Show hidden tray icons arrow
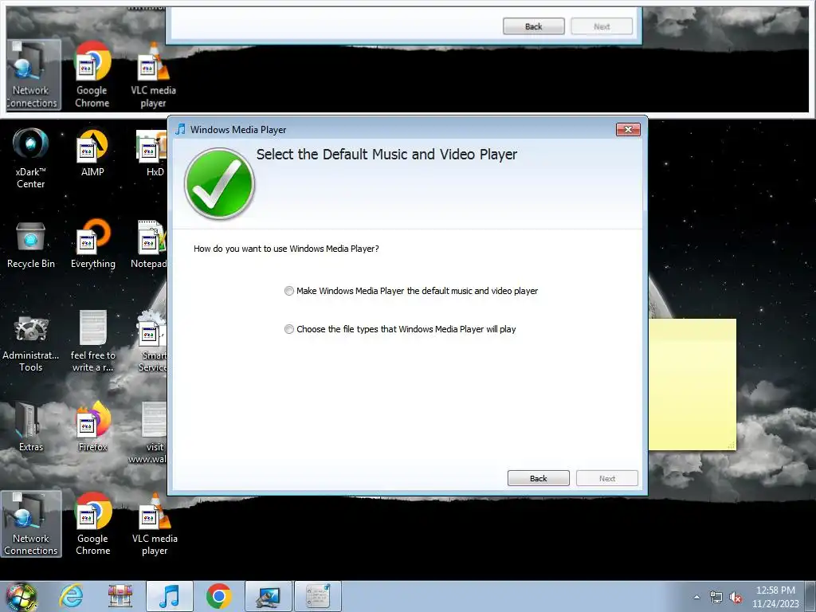The image size is (816, 612). click(x=696, y=598)
